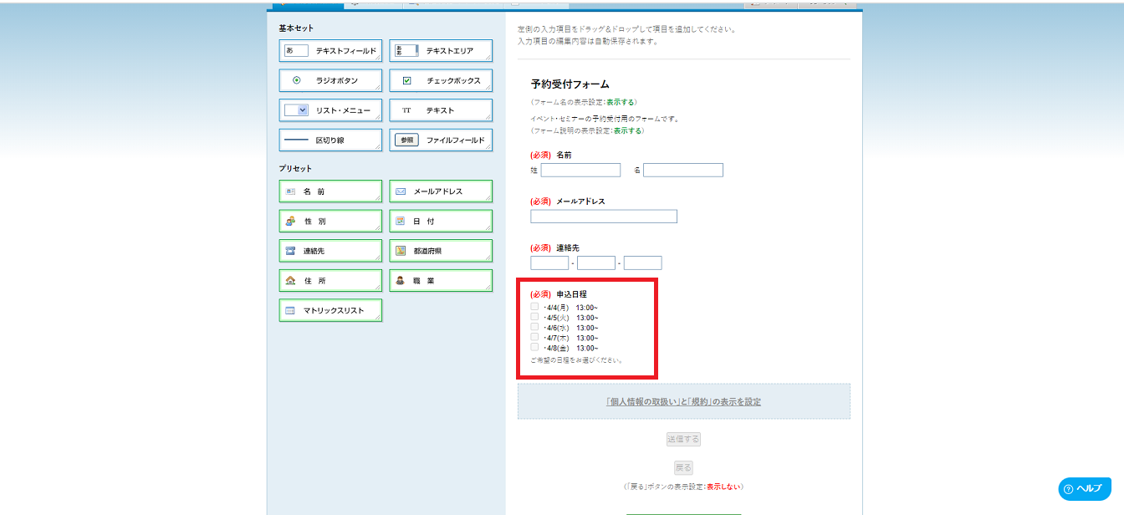Select the ファイルフィールド 参照 icon
Viewport: 1124px width, 515px height.
[406, 140]
